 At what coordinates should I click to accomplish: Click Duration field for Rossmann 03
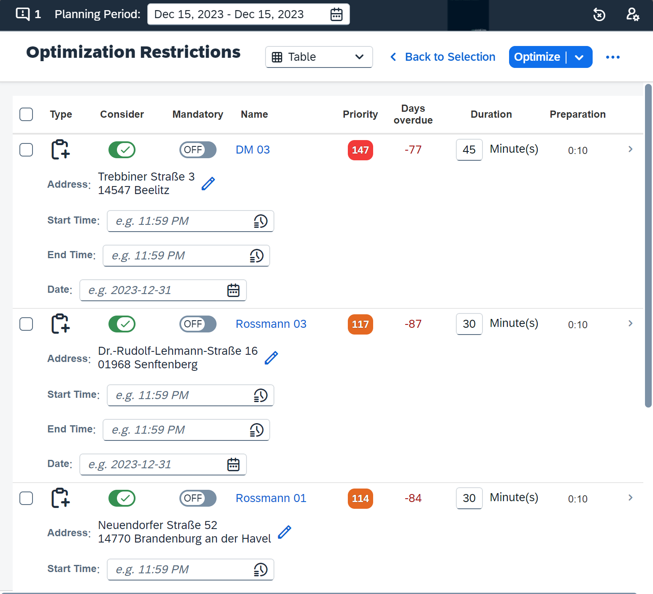pyautogui.click(x=469, y=324)
